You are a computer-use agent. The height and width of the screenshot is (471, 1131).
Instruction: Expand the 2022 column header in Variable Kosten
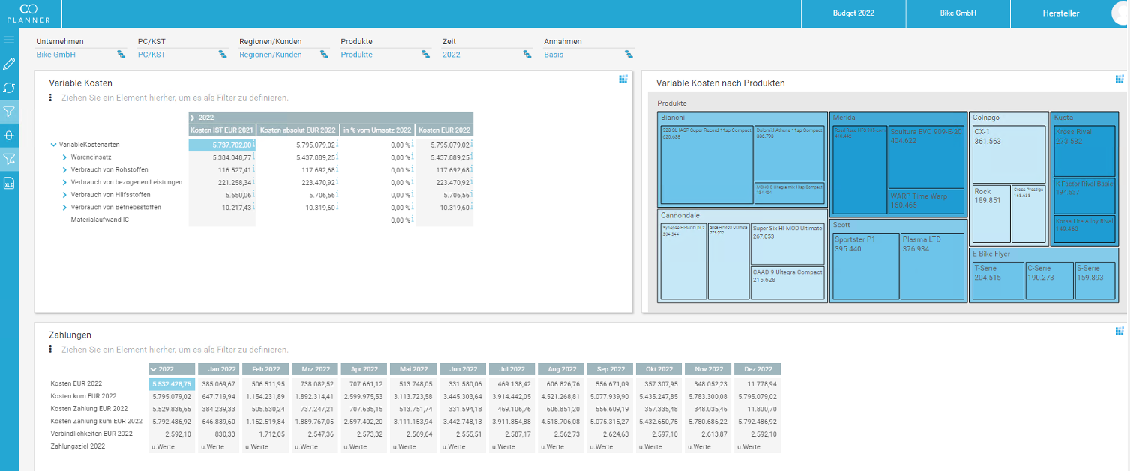click(193, 118)
